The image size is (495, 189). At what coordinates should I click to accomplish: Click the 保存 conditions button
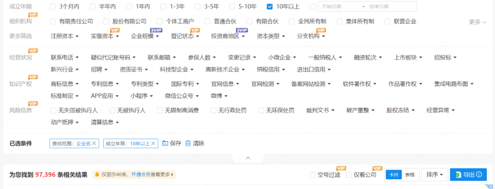[172, 143]
